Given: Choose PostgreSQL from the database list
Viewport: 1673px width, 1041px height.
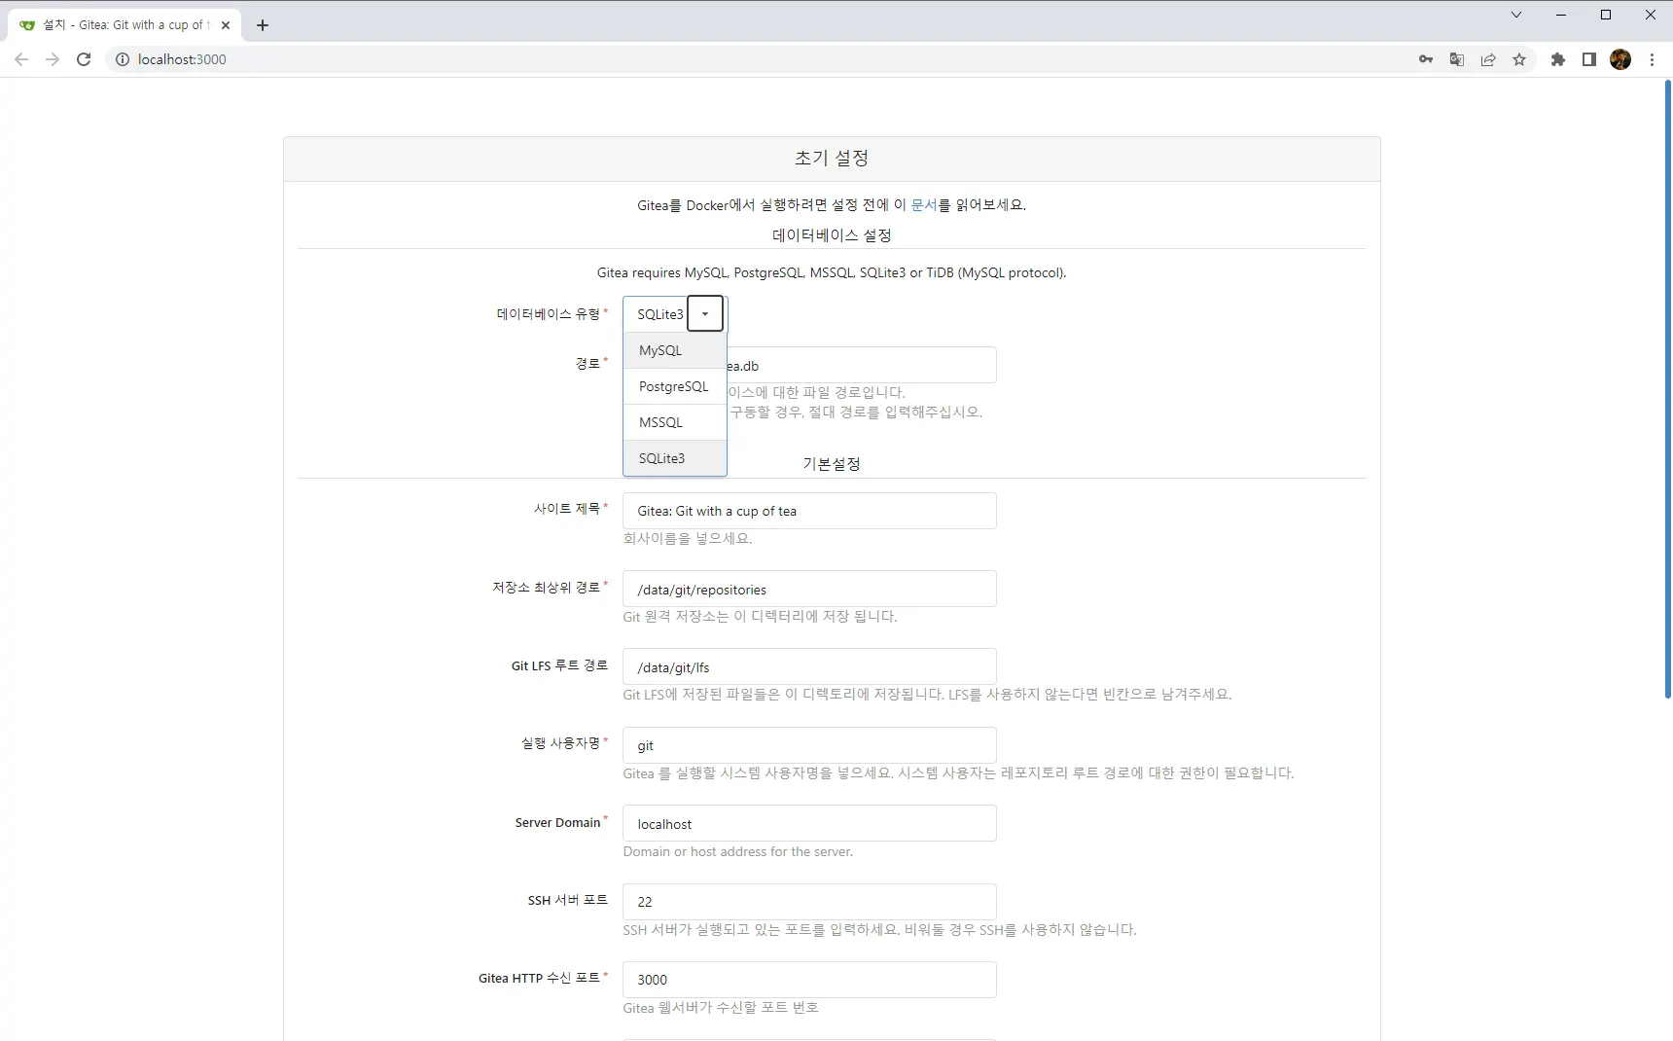Looking at the screenshot, I should pyautogui.click(x=675, y=386).
